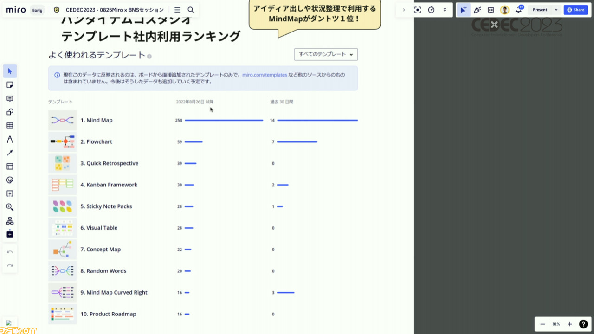Click the 2022年8月26日 以降 column header
Image resolution: width=594 pixels, height=334 pixels.
[194, 102]
